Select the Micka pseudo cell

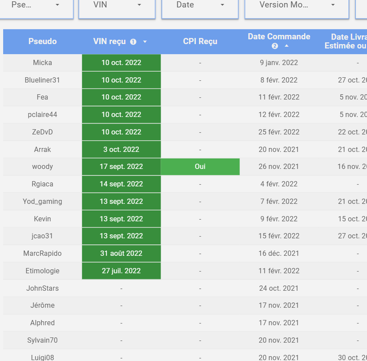(42, 63)
